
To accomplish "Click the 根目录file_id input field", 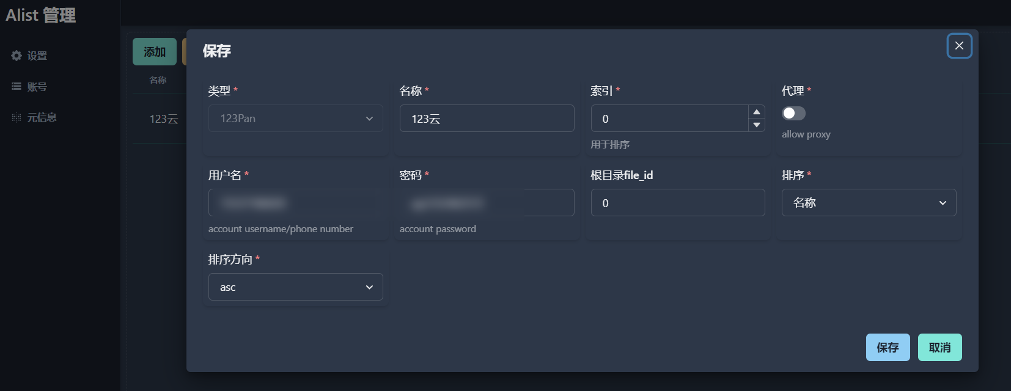I will click(x=678, y=203).
